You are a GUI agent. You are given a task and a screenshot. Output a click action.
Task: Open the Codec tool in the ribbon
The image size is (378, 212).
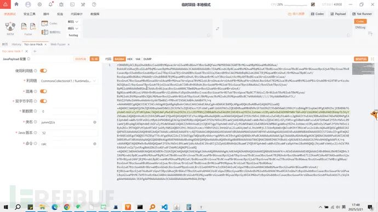[49, 23]
